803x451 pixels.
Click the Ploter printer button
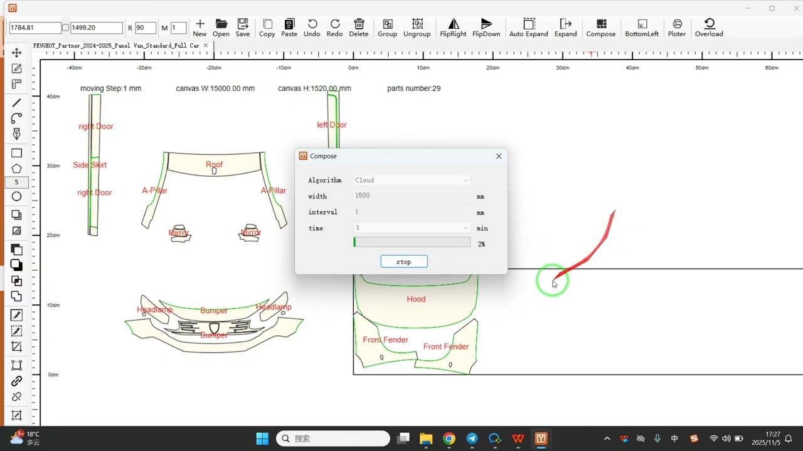point(677,28)
